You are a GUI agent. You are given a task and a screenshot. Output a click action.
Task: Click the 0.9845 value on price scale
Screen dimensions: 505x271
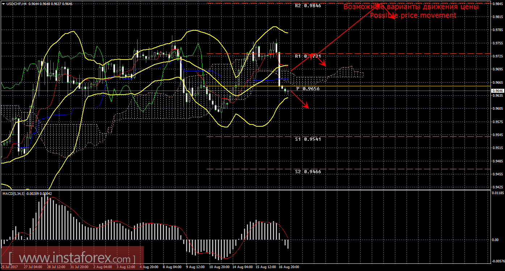(498, 4)
